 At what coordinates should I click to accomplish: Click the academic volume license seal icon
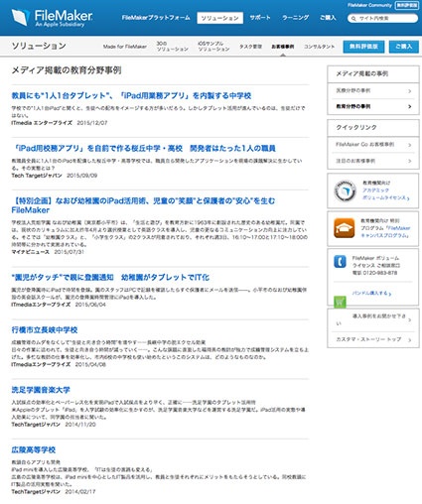point(345,190)
